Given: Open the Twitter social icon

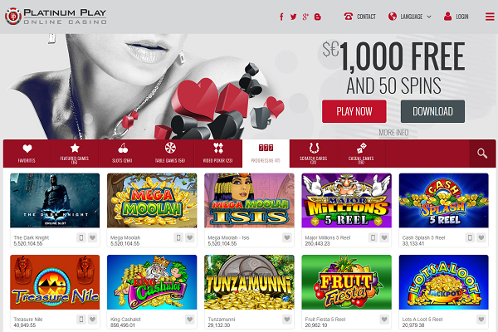Looking at the screenshot, I should pyautogui.click(x=294, y=17).
